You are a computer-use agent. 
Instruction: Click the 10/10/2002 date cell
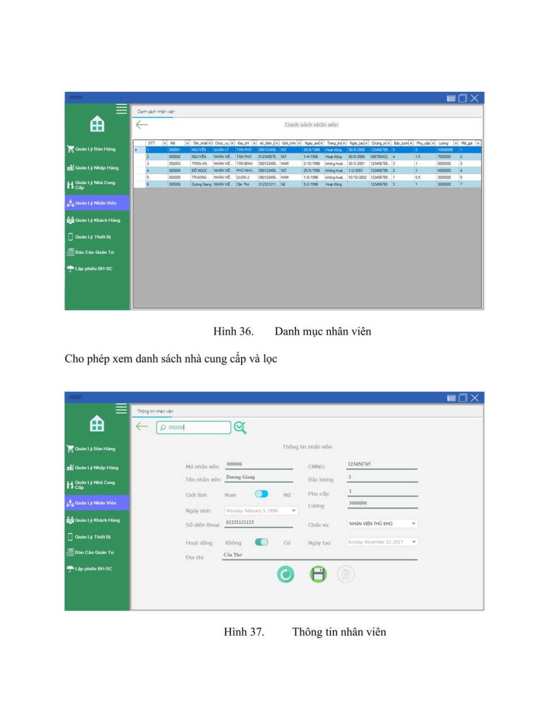[358, 177]
